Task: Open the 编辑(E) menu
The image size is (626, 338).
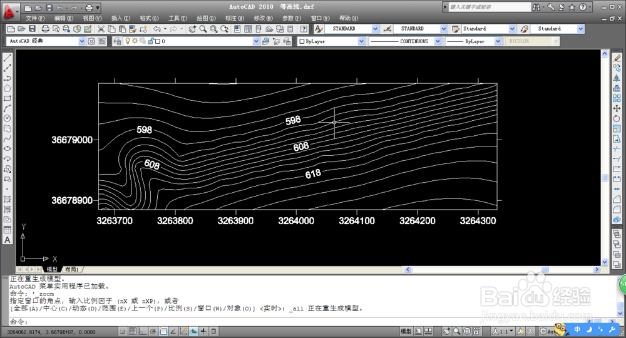Action: (64, 18)
